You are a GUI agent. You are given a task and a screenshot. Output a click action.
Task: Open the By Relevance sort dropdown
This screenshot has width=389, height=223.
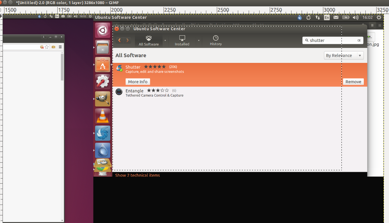[344, 56]
